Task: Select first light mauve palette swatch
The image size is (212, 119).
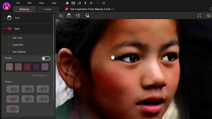Action: tap(9, 67)
